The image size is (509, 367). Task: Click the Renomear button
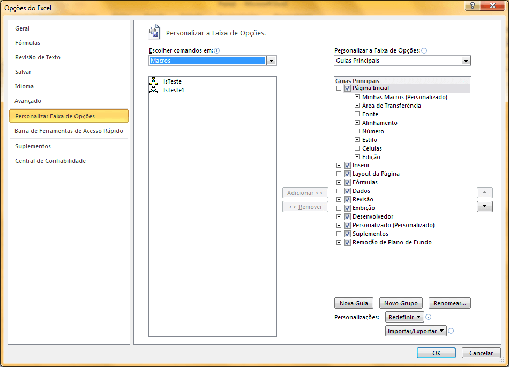pos(450,303)
